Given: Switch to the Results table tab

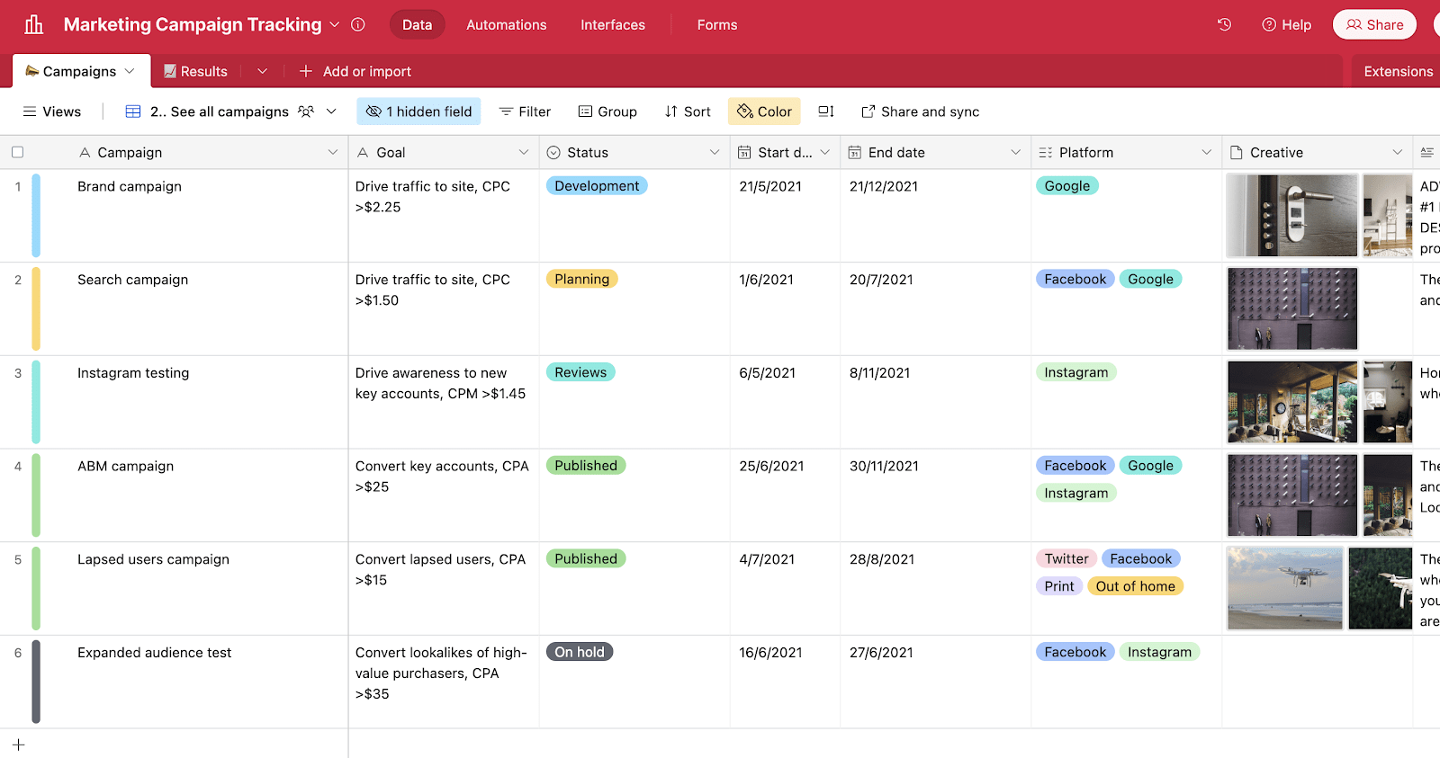Looking at the screenshot, I should coord(195,71).
